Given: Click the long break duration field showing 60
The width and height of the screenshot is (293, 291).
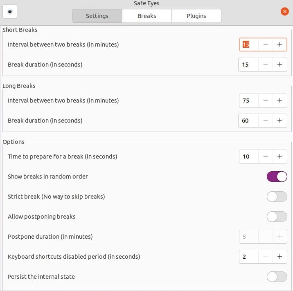Looking at the screenshot, I should 248,121.
